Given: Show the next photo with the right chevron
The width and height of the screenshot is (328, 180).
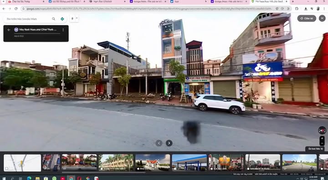Looking at the screenshot, I should [169, 143].
